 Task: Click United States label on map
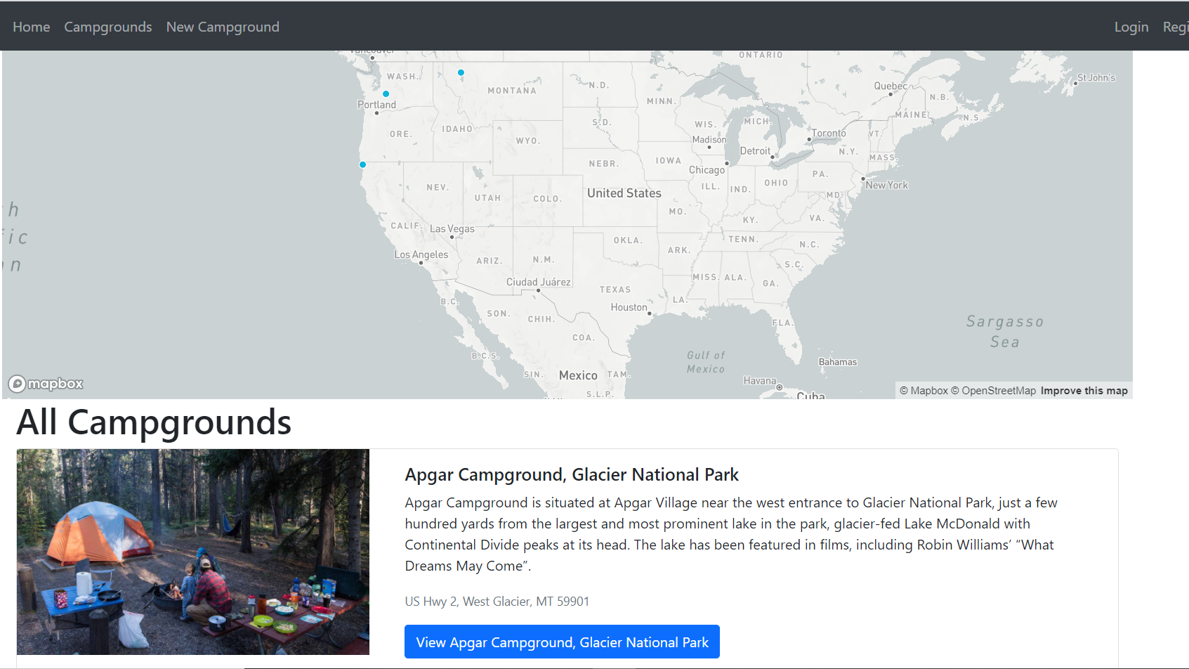[x=624, y=193]
